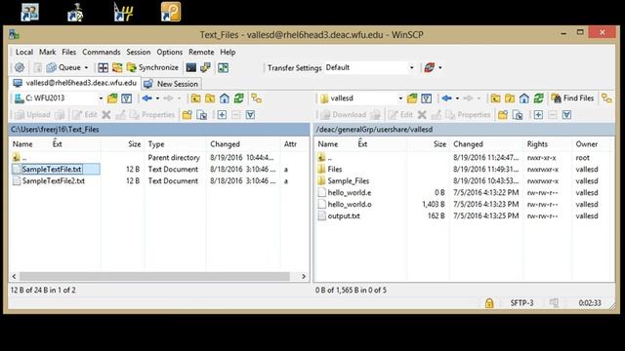Expand local back-history dropdown arrow
The image size is (625, 351).
coord(157,98)
